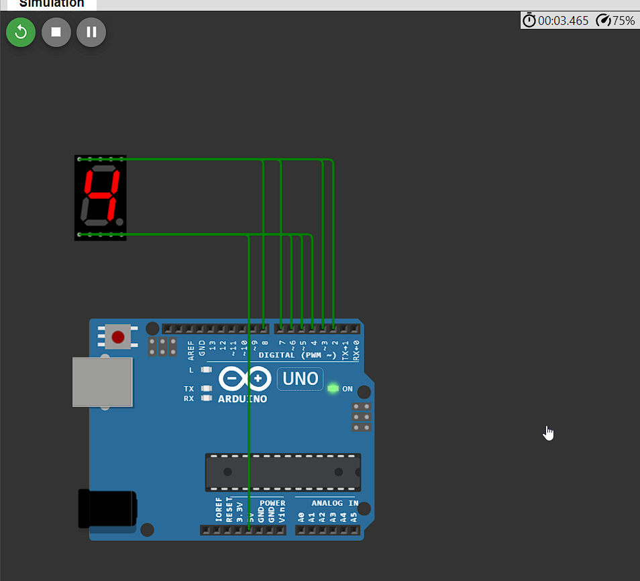The width and height of the screenshot is (640, 581).
Task: Click the simulation elapsed time stopwatch icon
Action: pos(529,21)
